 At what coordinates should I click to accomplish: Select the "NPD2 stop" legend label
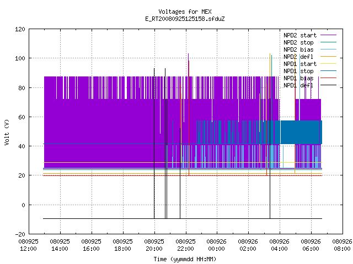pos(298,42)
